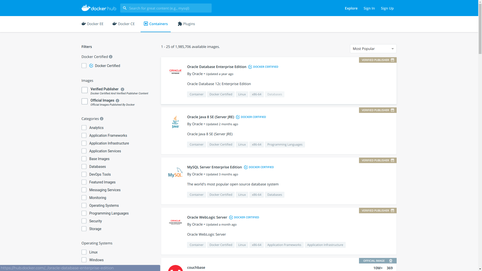
Task: Click Verified Publisher badge on WebLogic card
Action: 378,211
